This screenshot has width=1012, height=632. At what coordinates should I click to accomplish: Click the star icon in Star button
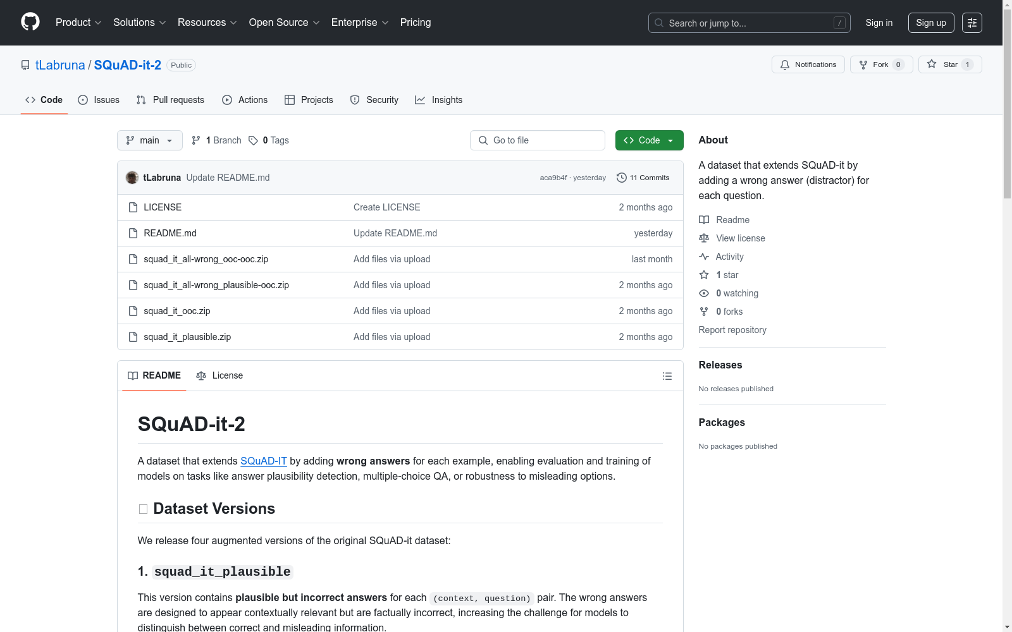(932, 64)
